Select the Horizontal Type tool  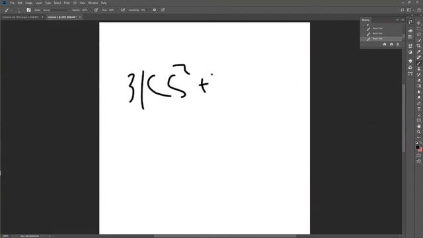click(x=418, y=109)
